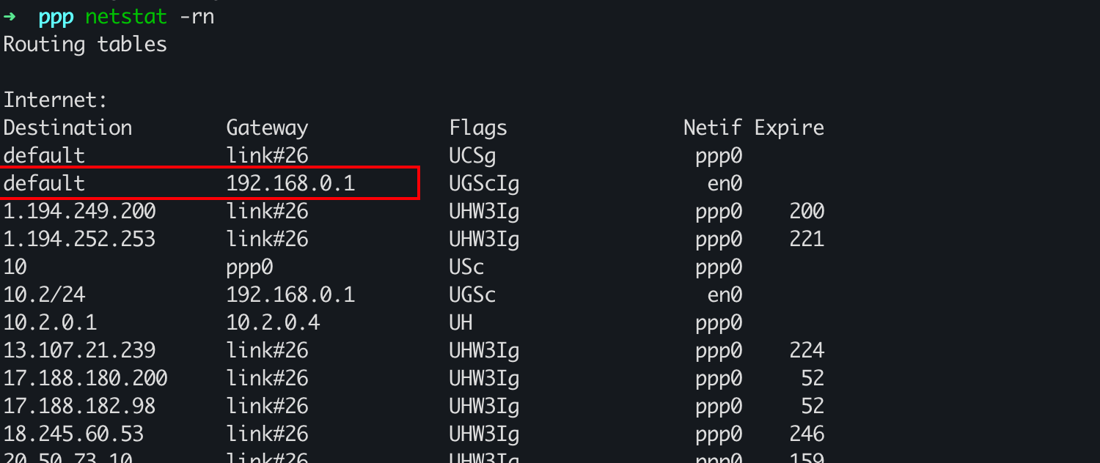Click the "Netif" column header

point(713,128)
